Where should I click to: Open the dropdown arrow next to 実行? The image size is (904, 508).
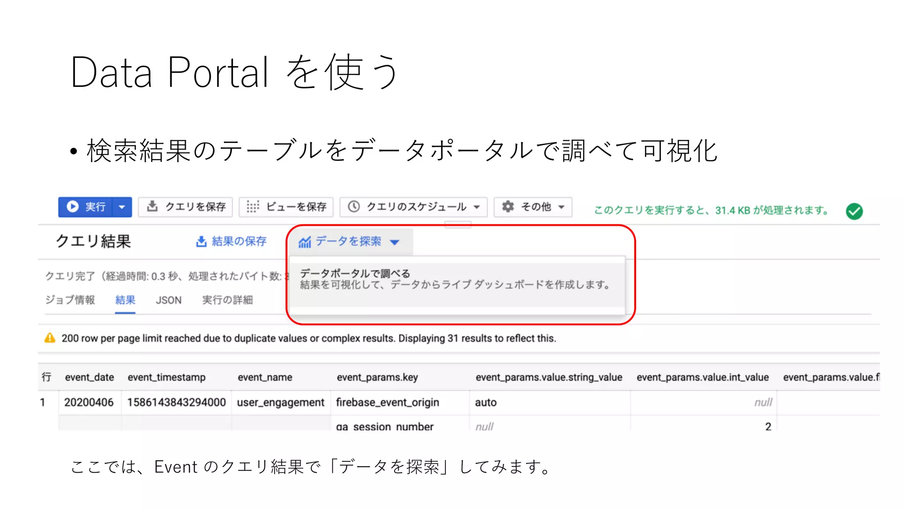click(x=122, y=207)
